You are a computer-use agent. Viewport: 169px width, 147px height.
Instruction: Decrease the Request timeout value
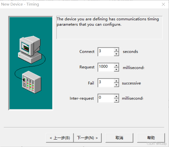[116, 69]
